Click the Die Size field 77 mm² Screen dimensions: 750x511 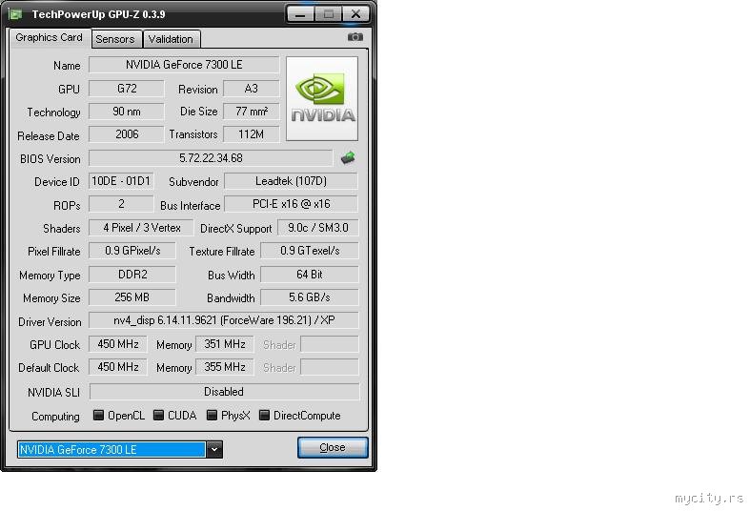[x=252, y=112]
